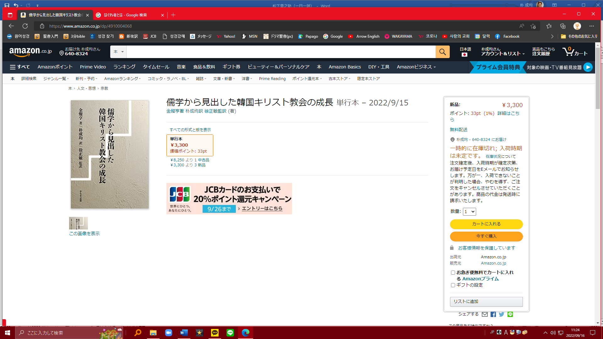Expand the ジャンル一覧 submenu
This screenshot has width=603, height=339.
[x=56, y=79]
